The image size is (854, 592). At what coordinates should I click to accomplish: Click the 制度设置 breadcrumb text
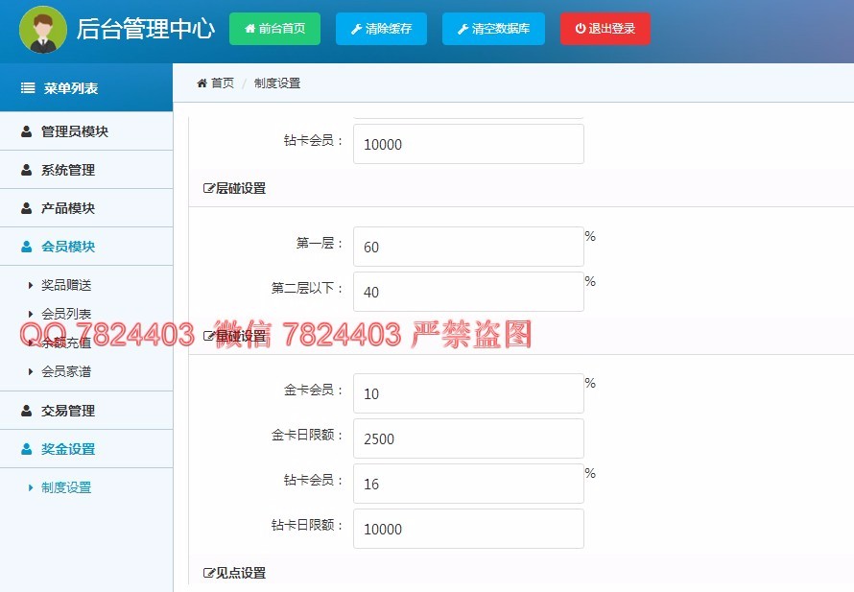(277, 83)
